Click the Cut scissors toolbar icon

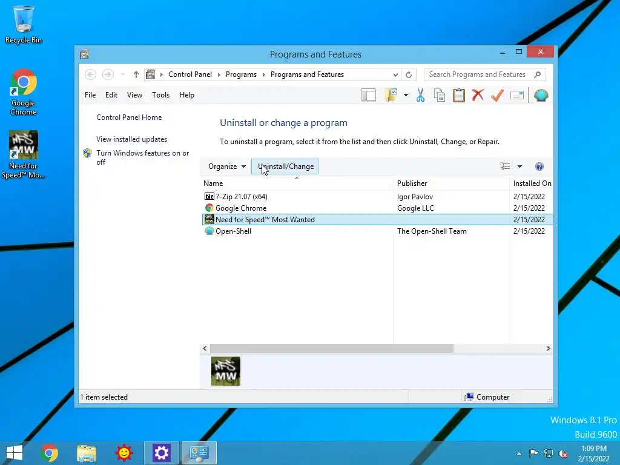(420, 95)
